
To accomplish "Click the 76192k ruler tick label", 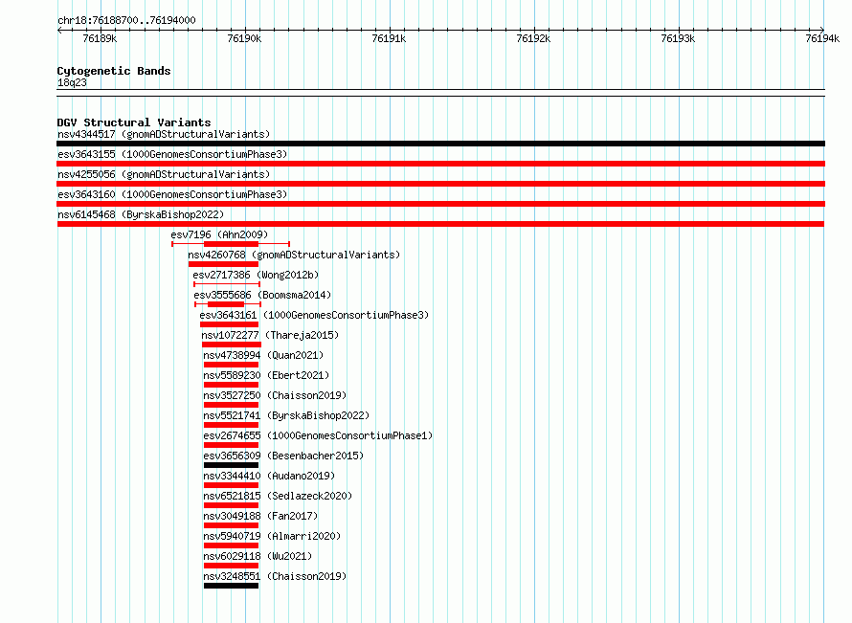I will point(533,38).
